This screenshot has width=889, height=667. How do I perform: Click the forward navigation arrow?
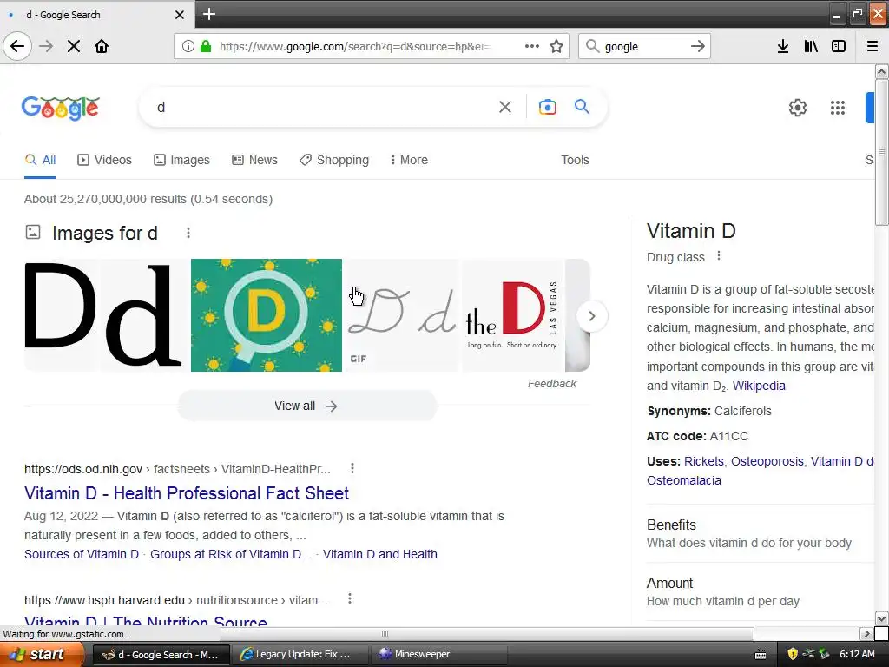[x=46, y=46]
